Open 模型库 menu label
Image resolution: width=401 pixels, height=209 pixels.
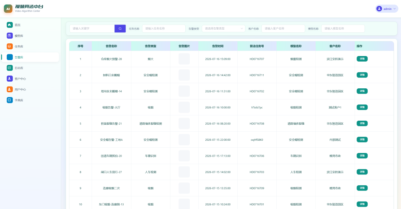click(19, 36)
